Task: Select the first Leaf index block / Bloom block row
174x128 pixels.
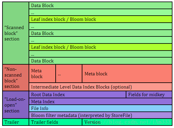Action: (x=101, y=19)
